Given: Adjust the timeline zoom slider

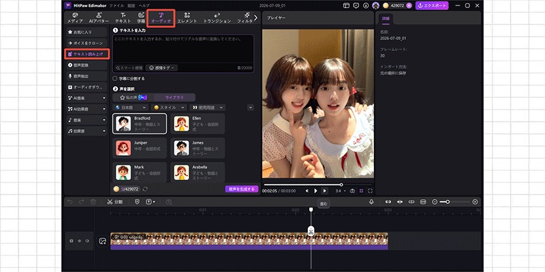Looking at the screenshot, I should 454,201.
